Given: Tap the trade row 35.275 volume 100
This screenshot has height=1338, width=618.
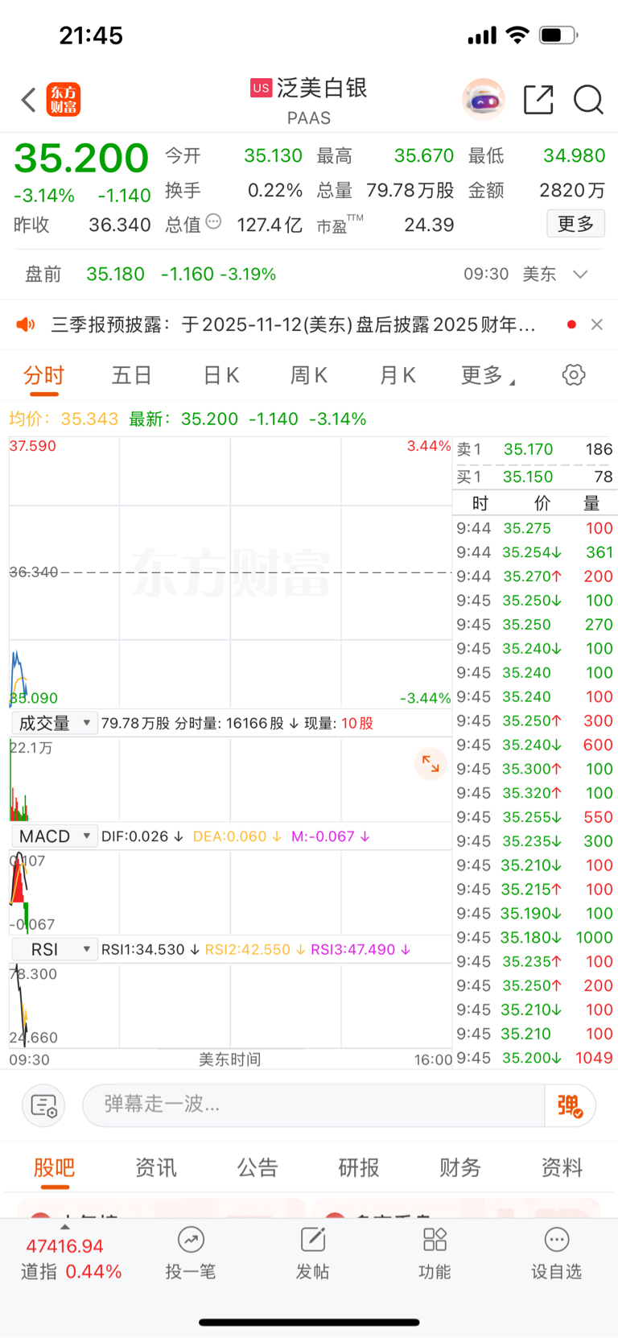Looking at the screenshot, I should 534,528.
